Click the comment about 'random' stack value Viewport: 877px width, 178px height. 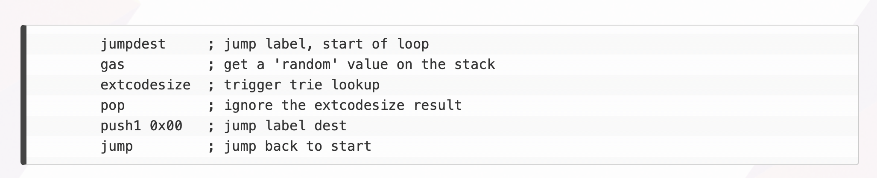(x=359, y=65)
